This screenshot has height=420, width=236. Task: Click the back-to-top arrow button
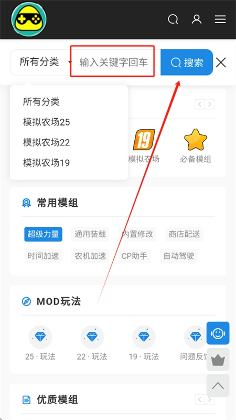click(x=218, y=385)
